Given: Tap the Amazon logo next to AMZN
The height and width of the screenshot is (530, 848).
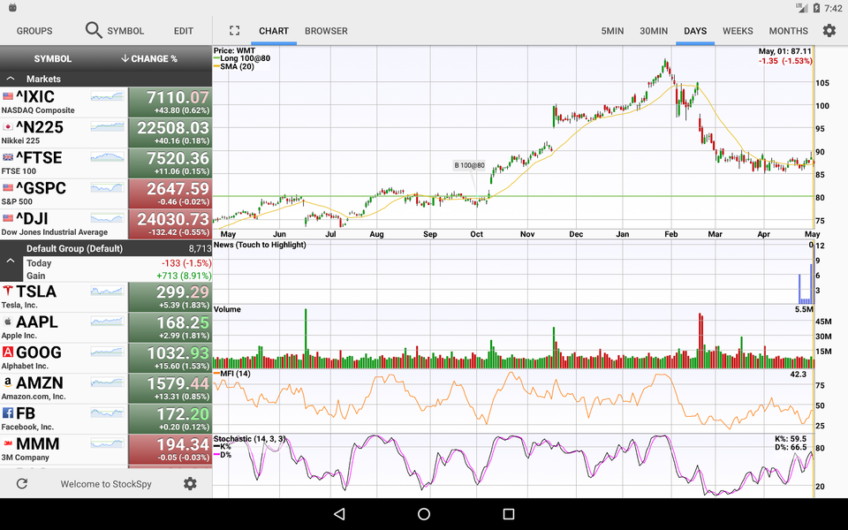Looking at the screenshot, I should [x=10, y=382].
